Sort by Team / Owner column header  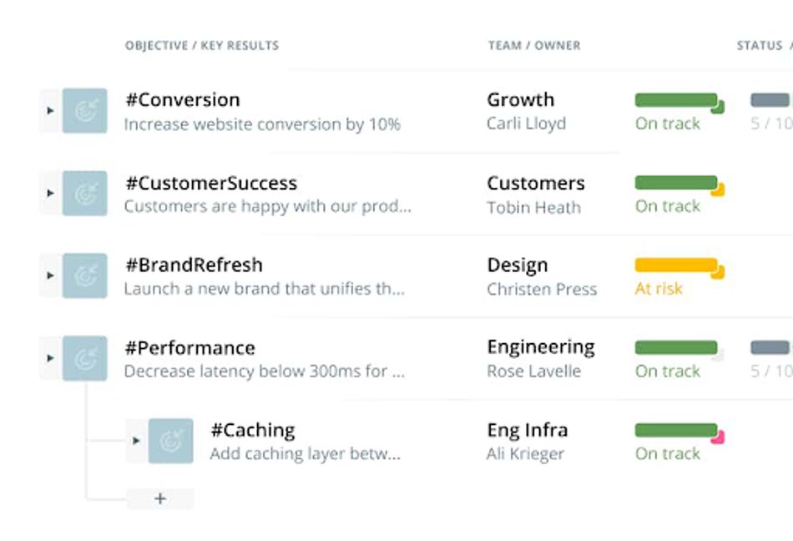coord(534,45)
